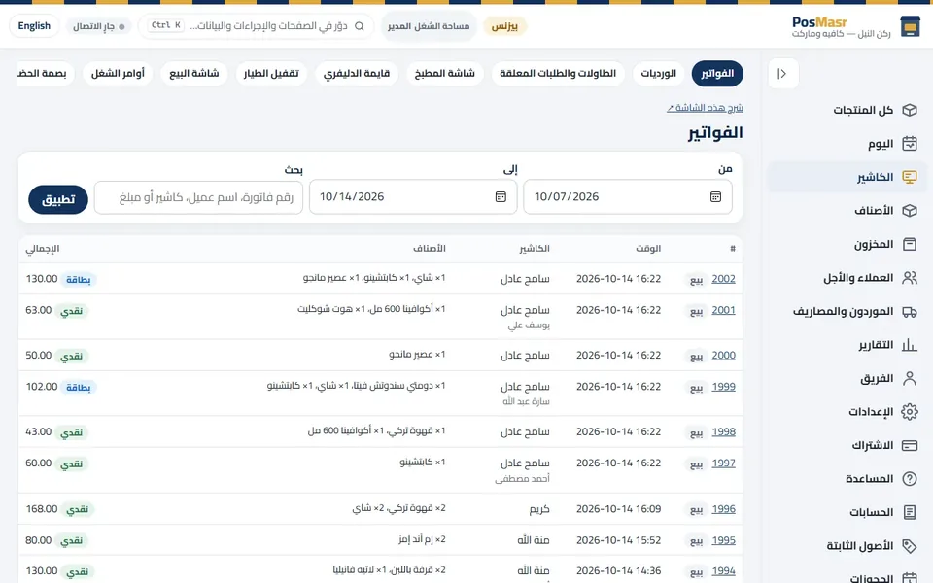
Task: Click the items text 1× عصير مانجو of invoice 2000
Action: pos(417,355)
